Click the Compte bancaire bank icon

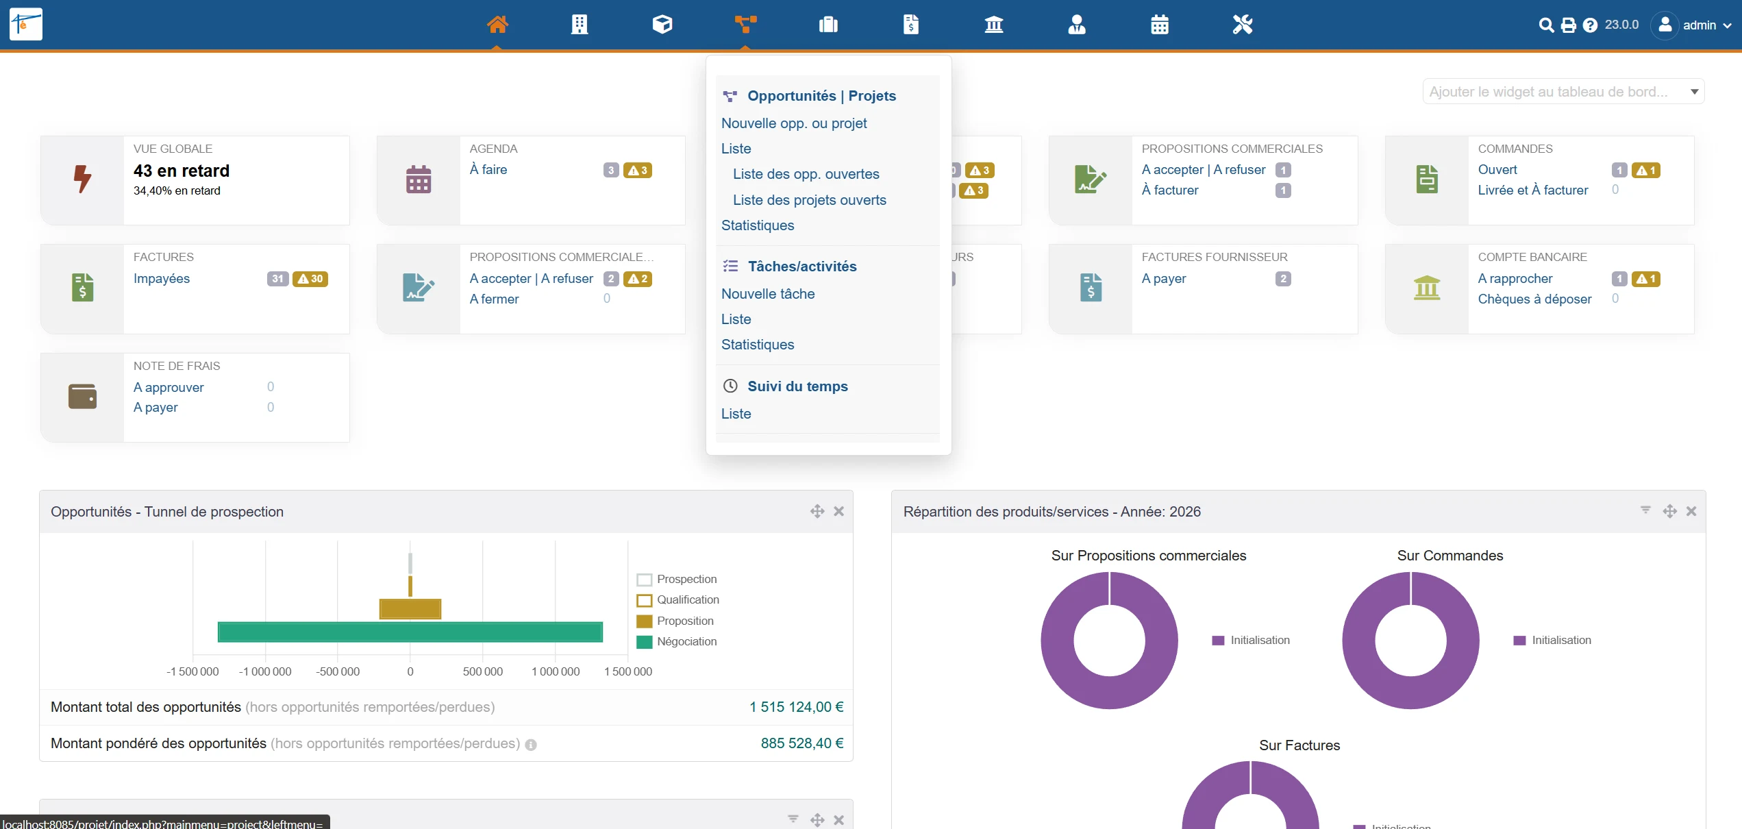pos(1427,288)
